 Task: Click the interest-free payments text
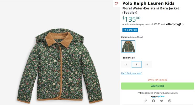point(144,24)
